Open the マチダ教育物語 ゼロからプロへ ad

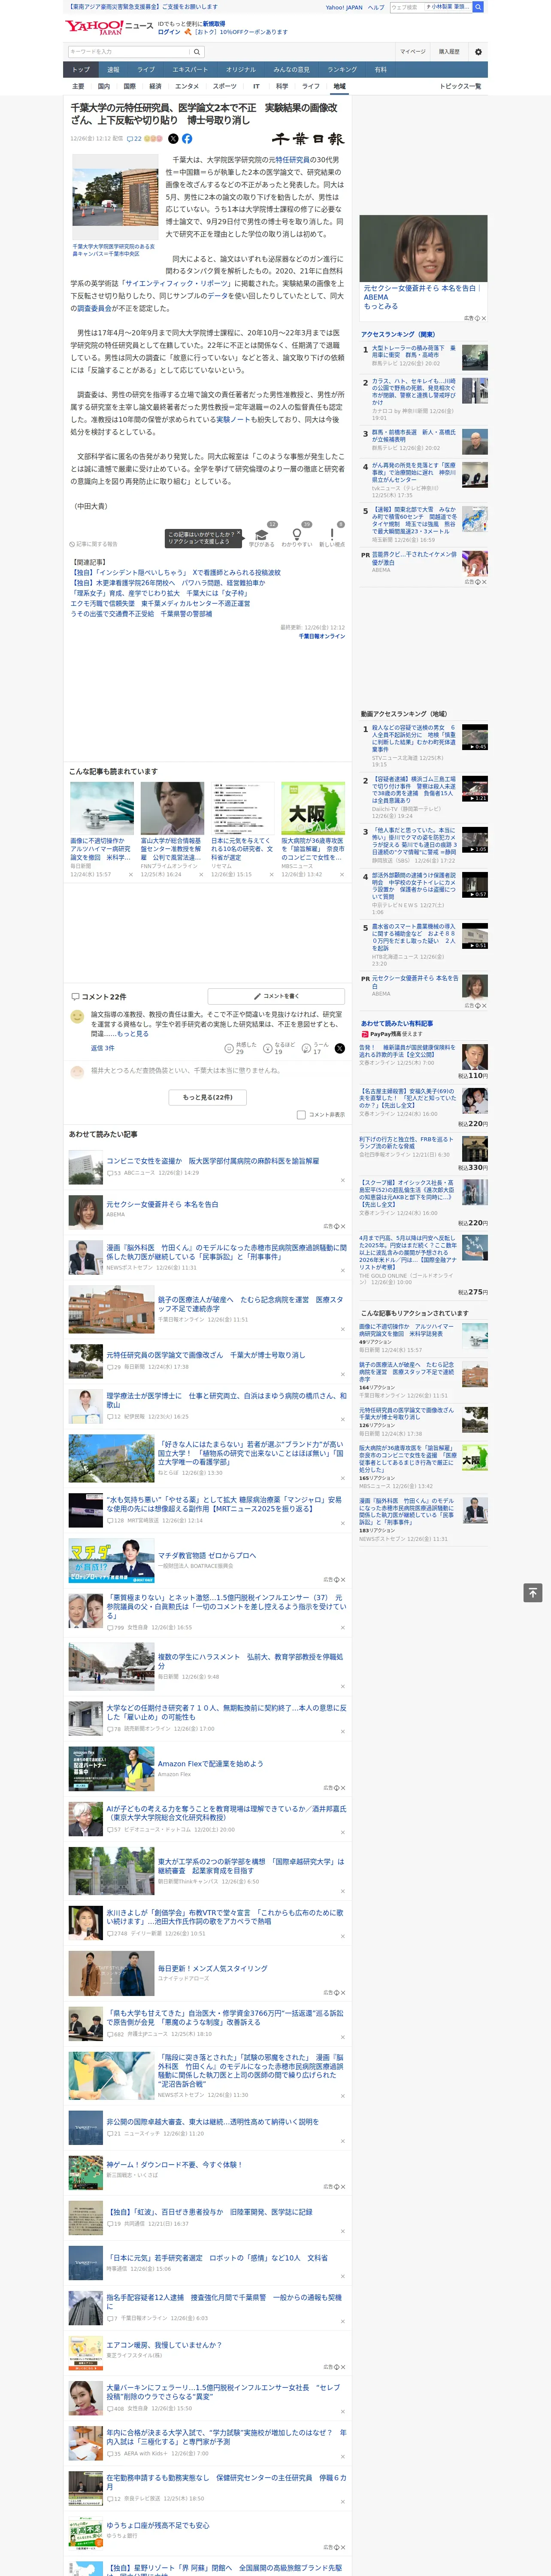tap(206, 1556)
